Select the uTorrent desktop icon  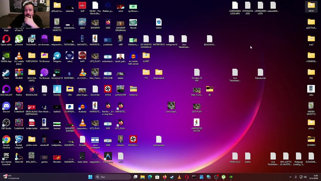point(19,40)
